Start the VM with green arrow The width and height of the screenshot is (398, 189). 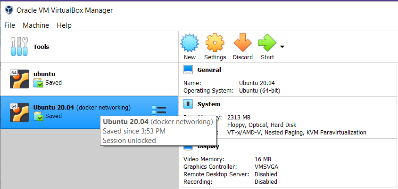[x=267, y=43]
